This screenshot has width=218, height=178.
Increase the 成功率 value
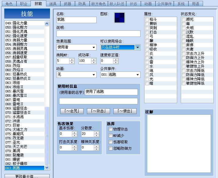tap(94, 60)
